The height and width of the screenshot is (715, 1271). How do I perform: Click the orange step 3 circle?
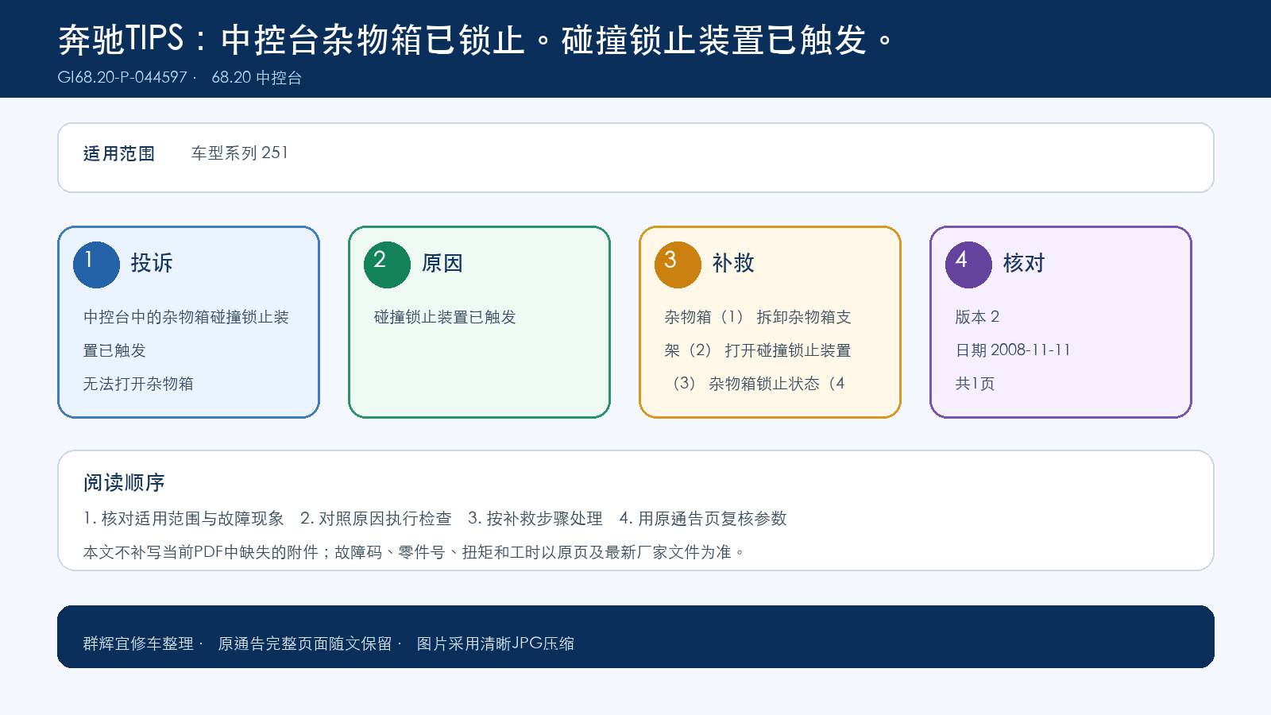(x=678, y=265)
